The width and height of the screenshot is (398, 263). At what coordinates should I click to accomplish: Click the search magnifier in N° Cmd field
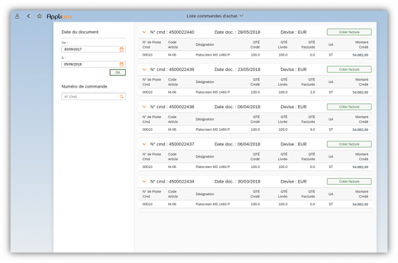(122, 96)
